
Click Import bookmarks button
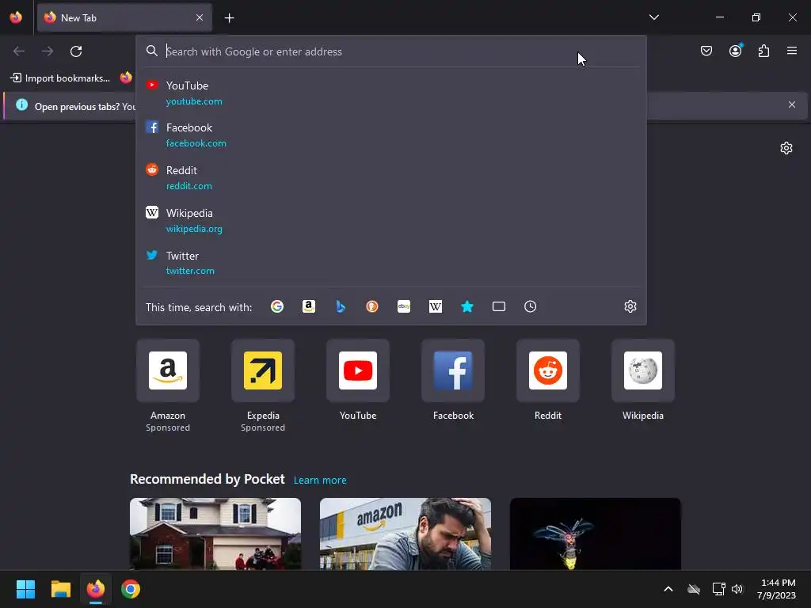(x=60, y=78)
